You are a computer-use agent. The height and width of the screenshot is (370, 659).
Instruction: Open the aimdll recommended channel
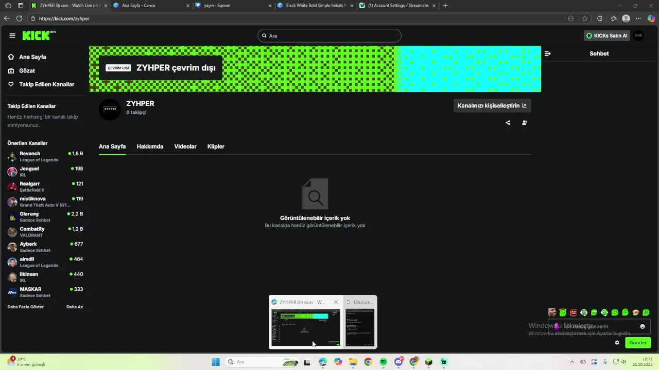(x=45, y=262)
